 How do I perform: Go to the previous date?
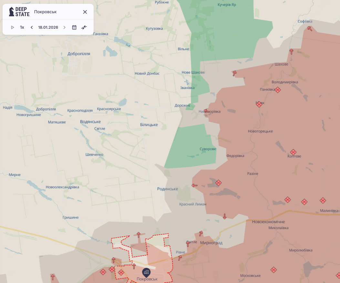tap(32, 27)
